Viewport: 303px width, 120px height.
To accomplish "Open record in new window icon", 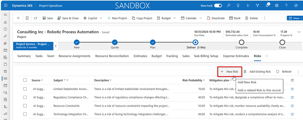I will (x=36, y=18).
